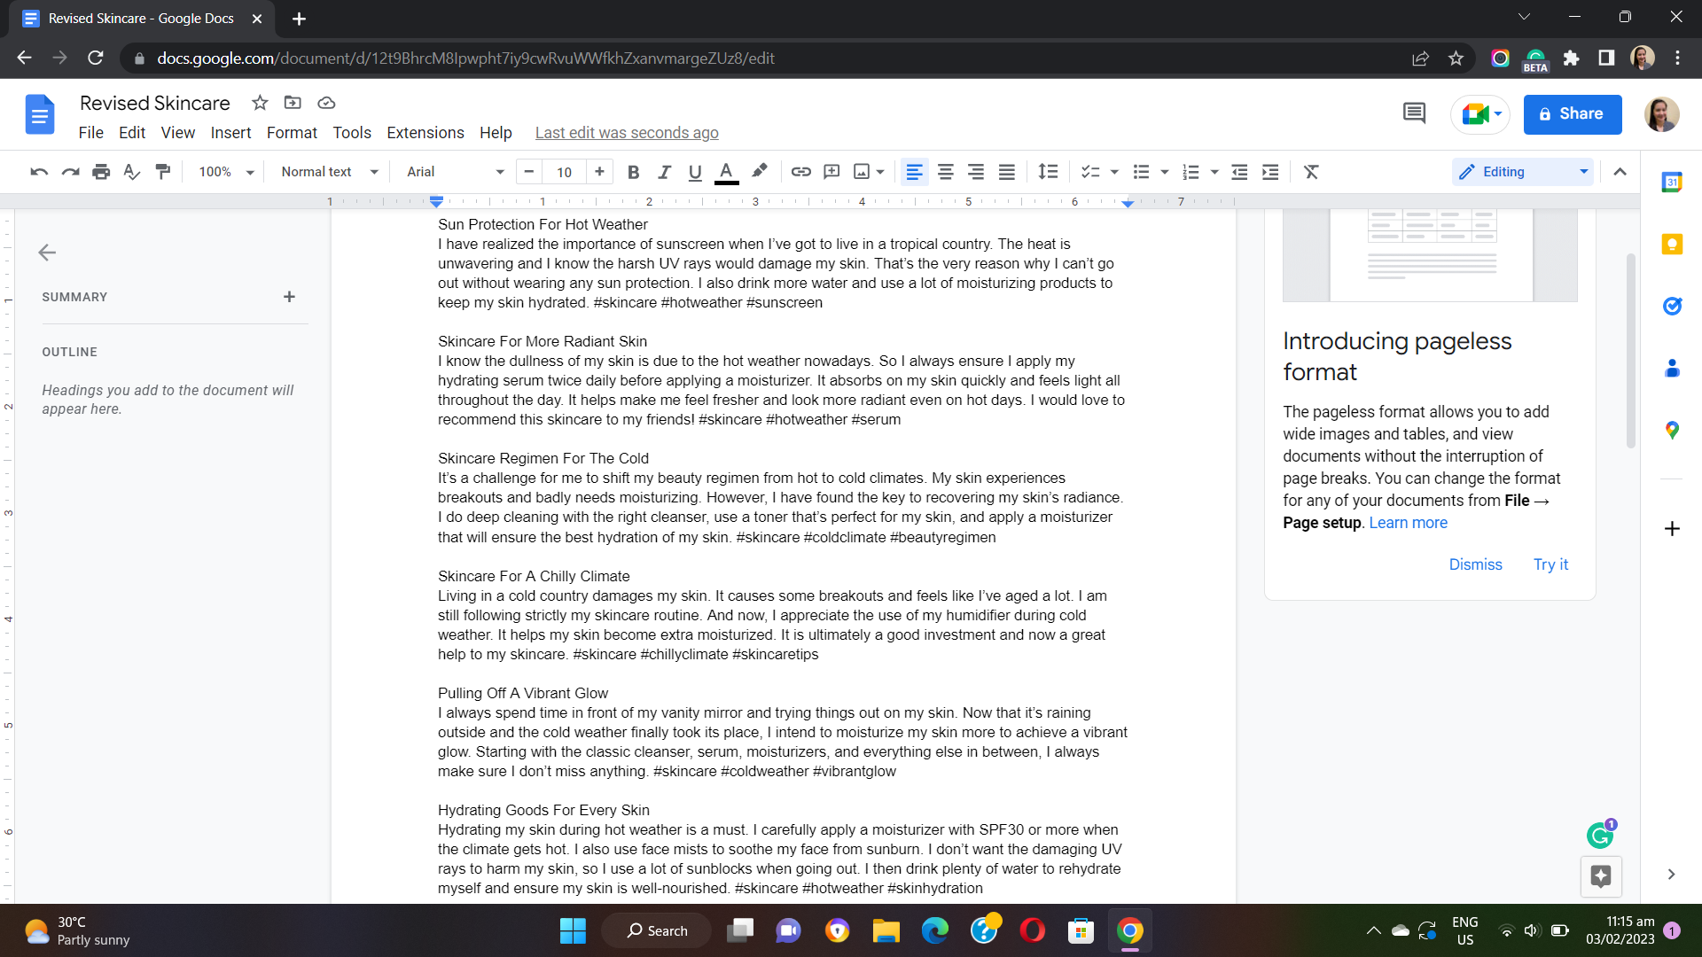Click the Insert link icon
Viewport: 1702px width, 957px height.
pyautogui.click(x=800, y=172)
